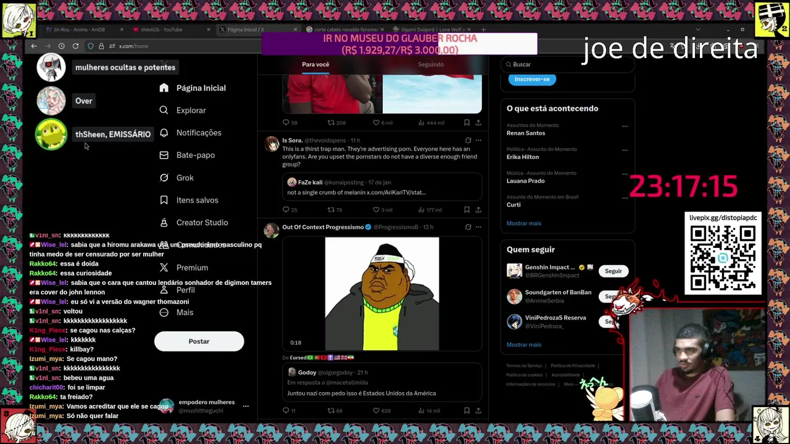The height and width of the screenshot is (444, 790).
Task: Open account menu for empodero mulheres
Action: point(246,406)
